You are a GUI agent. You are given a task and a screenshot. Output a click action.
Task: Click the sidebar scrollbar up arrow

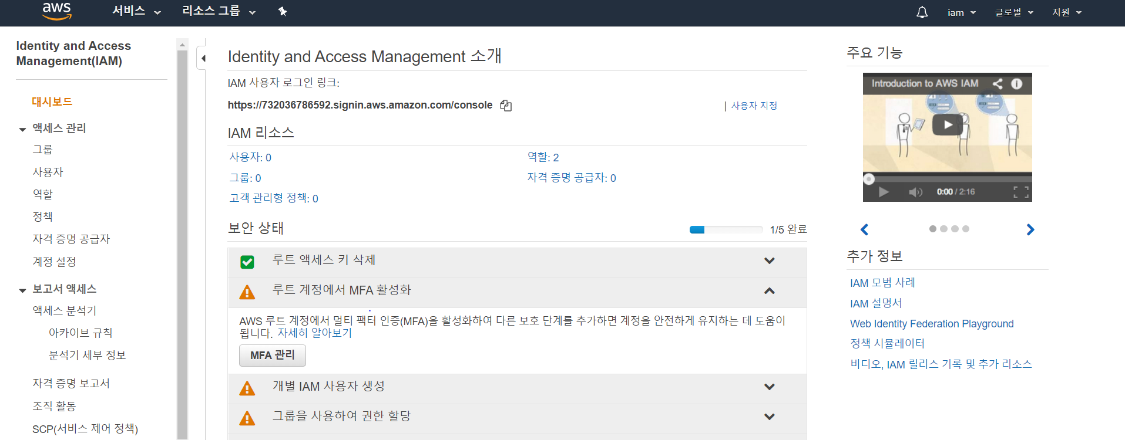tap(182, 45)
